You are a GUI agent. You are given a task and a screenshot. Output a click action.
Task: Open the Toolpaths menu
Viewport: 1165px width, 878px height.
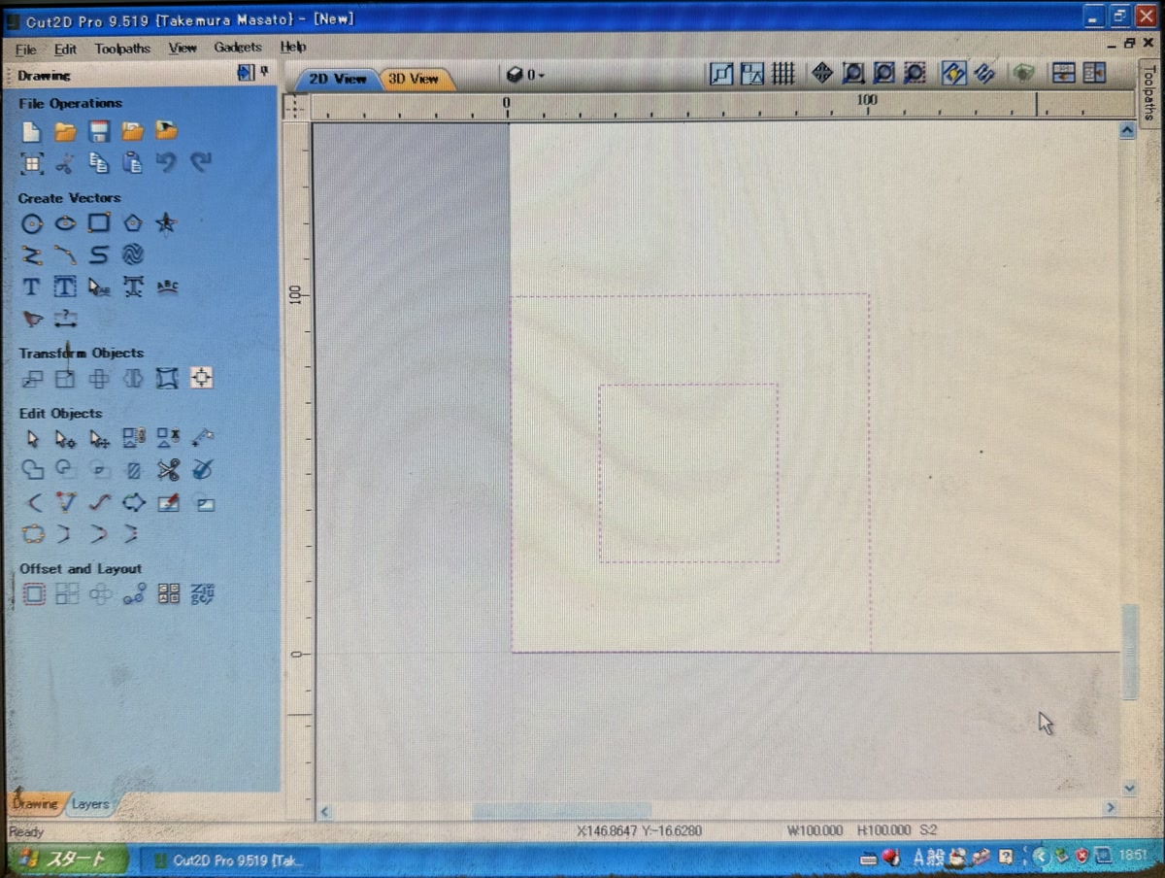122,48
